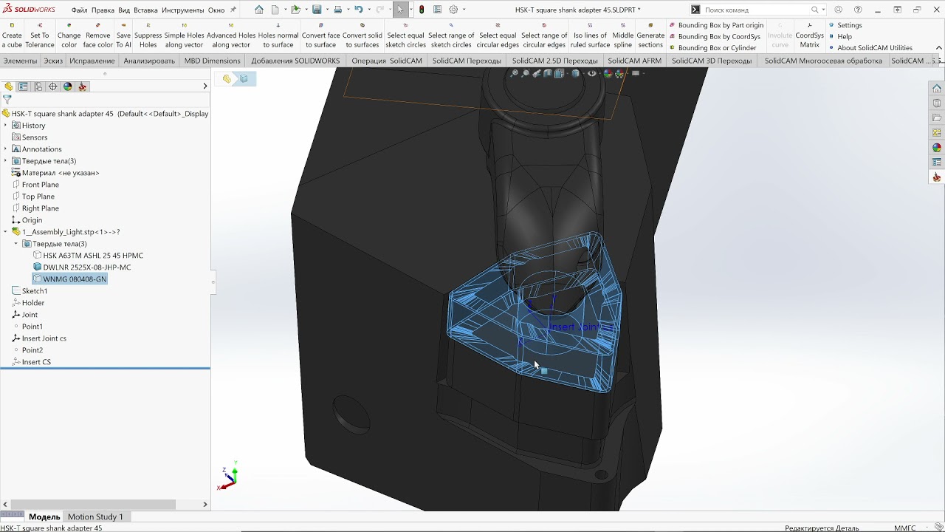The height and width of the screenshot is (532, 945).
Task: Click Bounding Box by CoordSys
Action: click(715, 36)
